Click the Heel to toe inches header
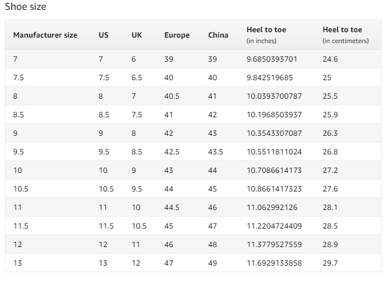Image resolution: width=387 pixels, height=282 pixels. tap(267, 35)
